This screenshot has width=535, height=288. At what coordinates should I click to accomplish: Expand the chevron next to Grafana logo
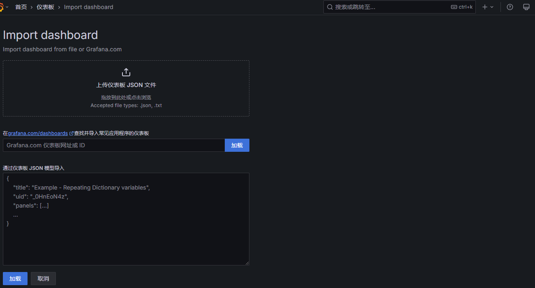point(7,7)
